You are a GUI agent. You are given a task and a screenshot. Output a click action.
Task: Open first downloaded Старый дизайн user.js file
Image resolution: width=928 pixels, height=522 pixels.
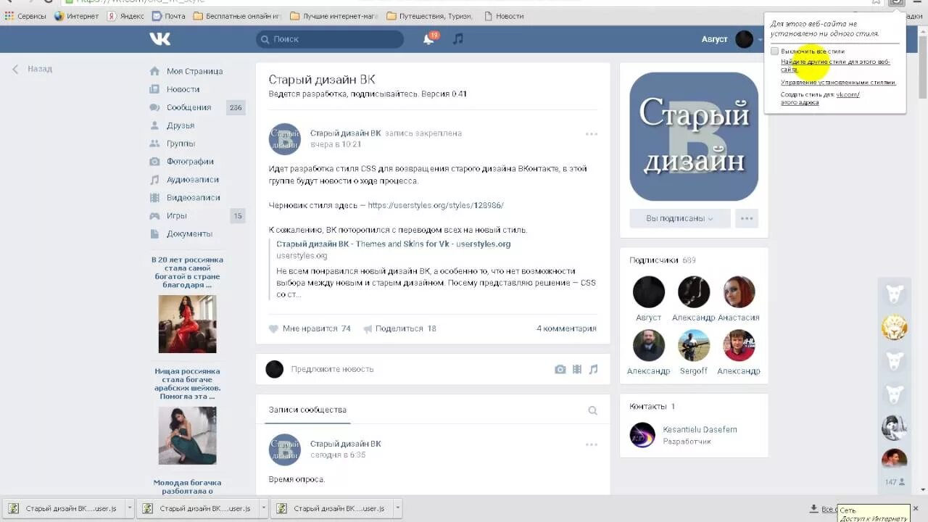64,508
